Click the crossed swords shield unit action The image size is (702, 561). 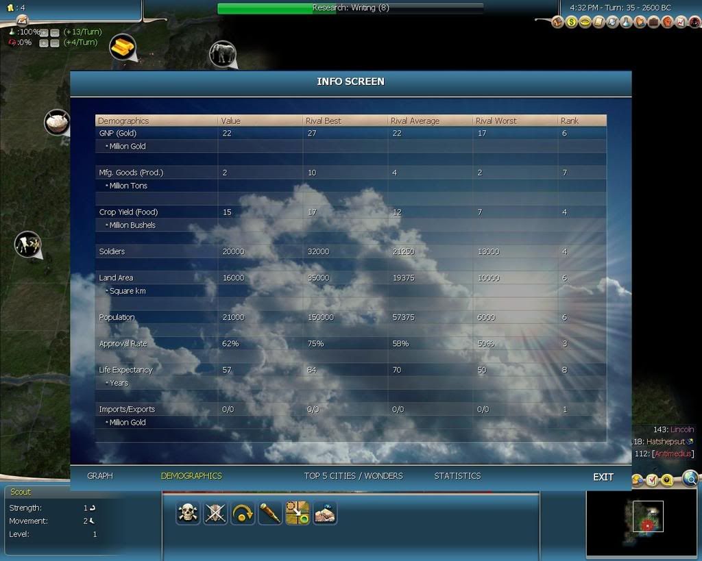tap(215, 512)
